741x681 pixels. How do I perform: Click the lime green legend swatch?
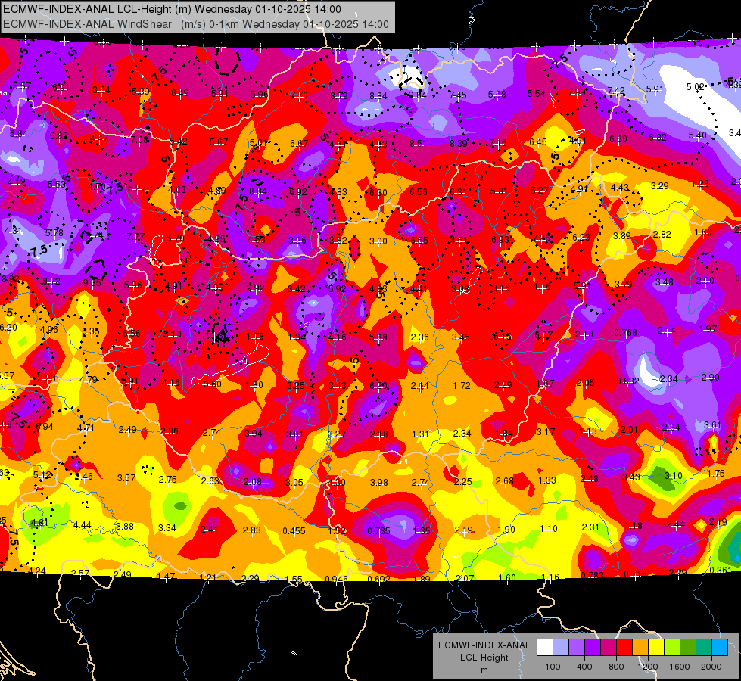[672, 648]
